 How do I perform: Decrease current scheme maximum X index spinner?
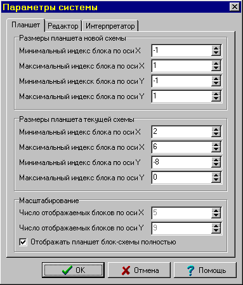[x=216, y=150]
